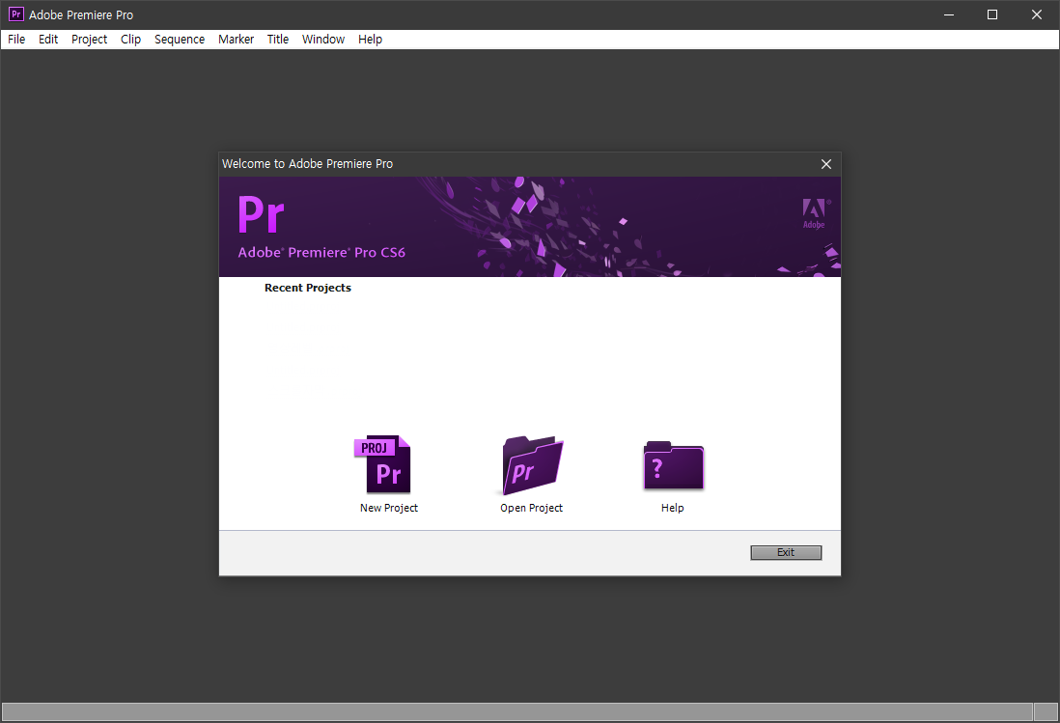
Task: Click the New Project icon
Action: click(x=382, y=464)
